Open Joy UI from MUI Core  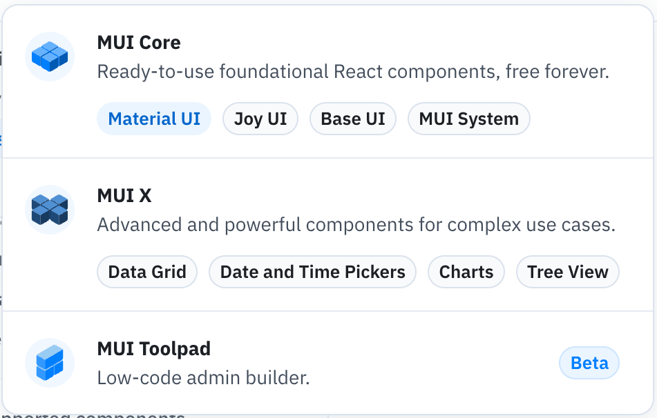tap(260, 119)
